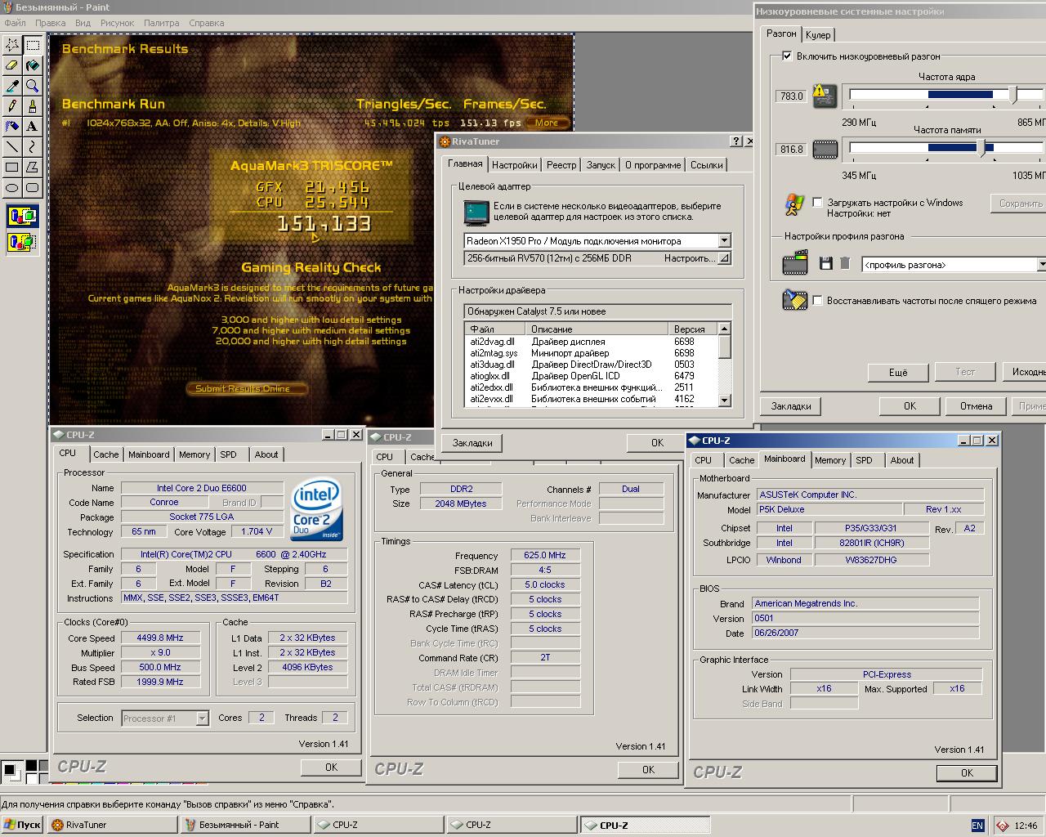Pick the Text tool (letter A)

(33, 127)
